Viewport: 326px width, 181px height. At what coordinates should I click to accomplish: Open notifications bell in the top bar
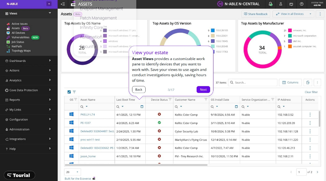[x=270, y=4]
